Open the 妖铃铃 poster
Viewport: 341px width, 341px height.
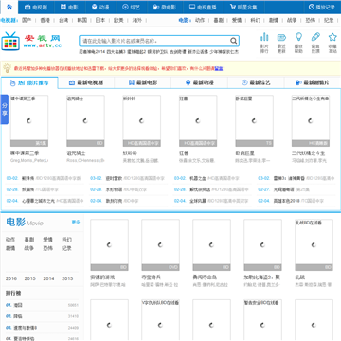[141, 121]
